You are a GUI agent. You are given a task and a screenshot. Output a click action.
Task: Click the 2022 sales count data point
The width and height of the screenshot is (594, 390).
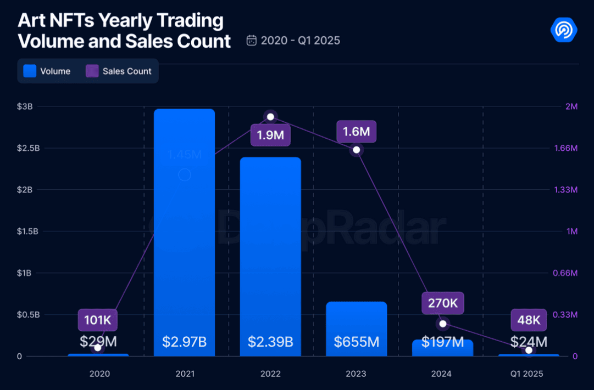click(x=270, y=117)
